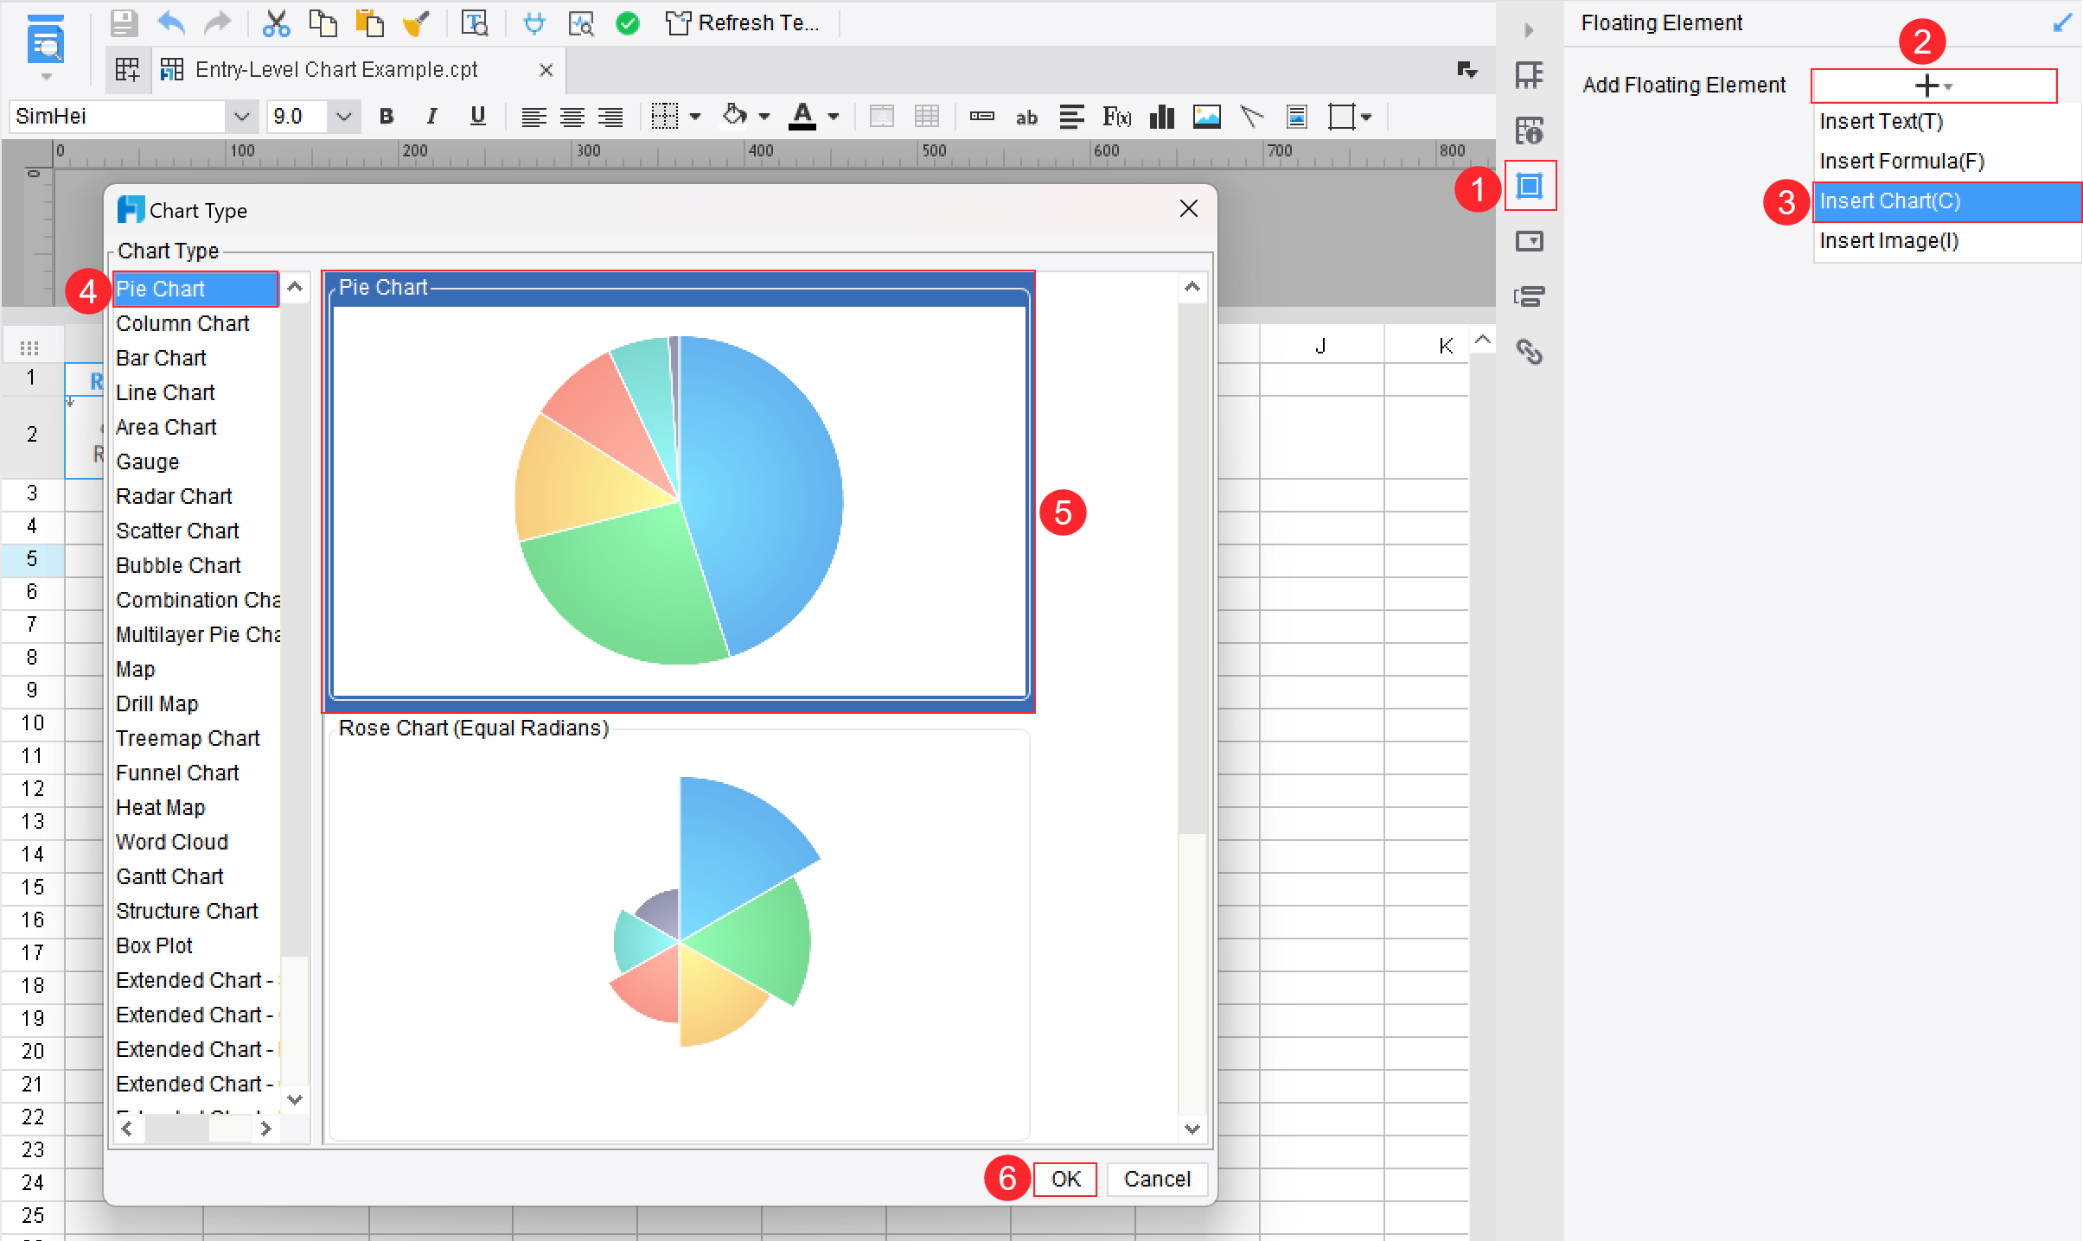This screenshot has width=2083, height=1241.
Task: Click the Insert Formula F(x) icon
Action: [x=1116, y=117]
